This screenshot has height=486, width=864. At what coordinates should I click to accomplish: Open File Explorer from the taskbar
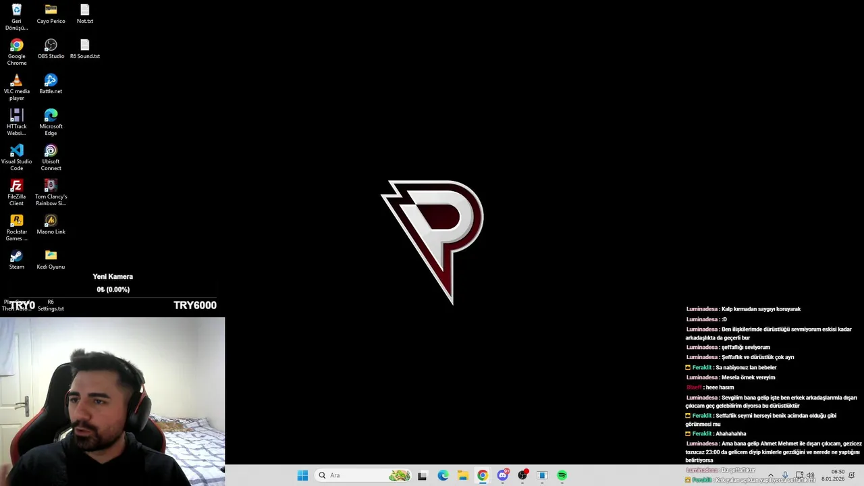point(462,475)
